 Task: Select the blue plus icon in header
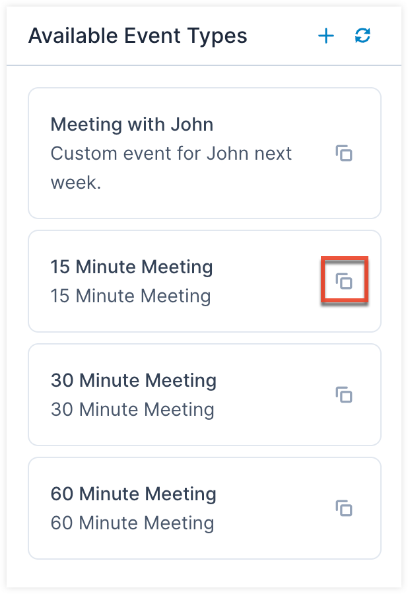coord(326,36)
